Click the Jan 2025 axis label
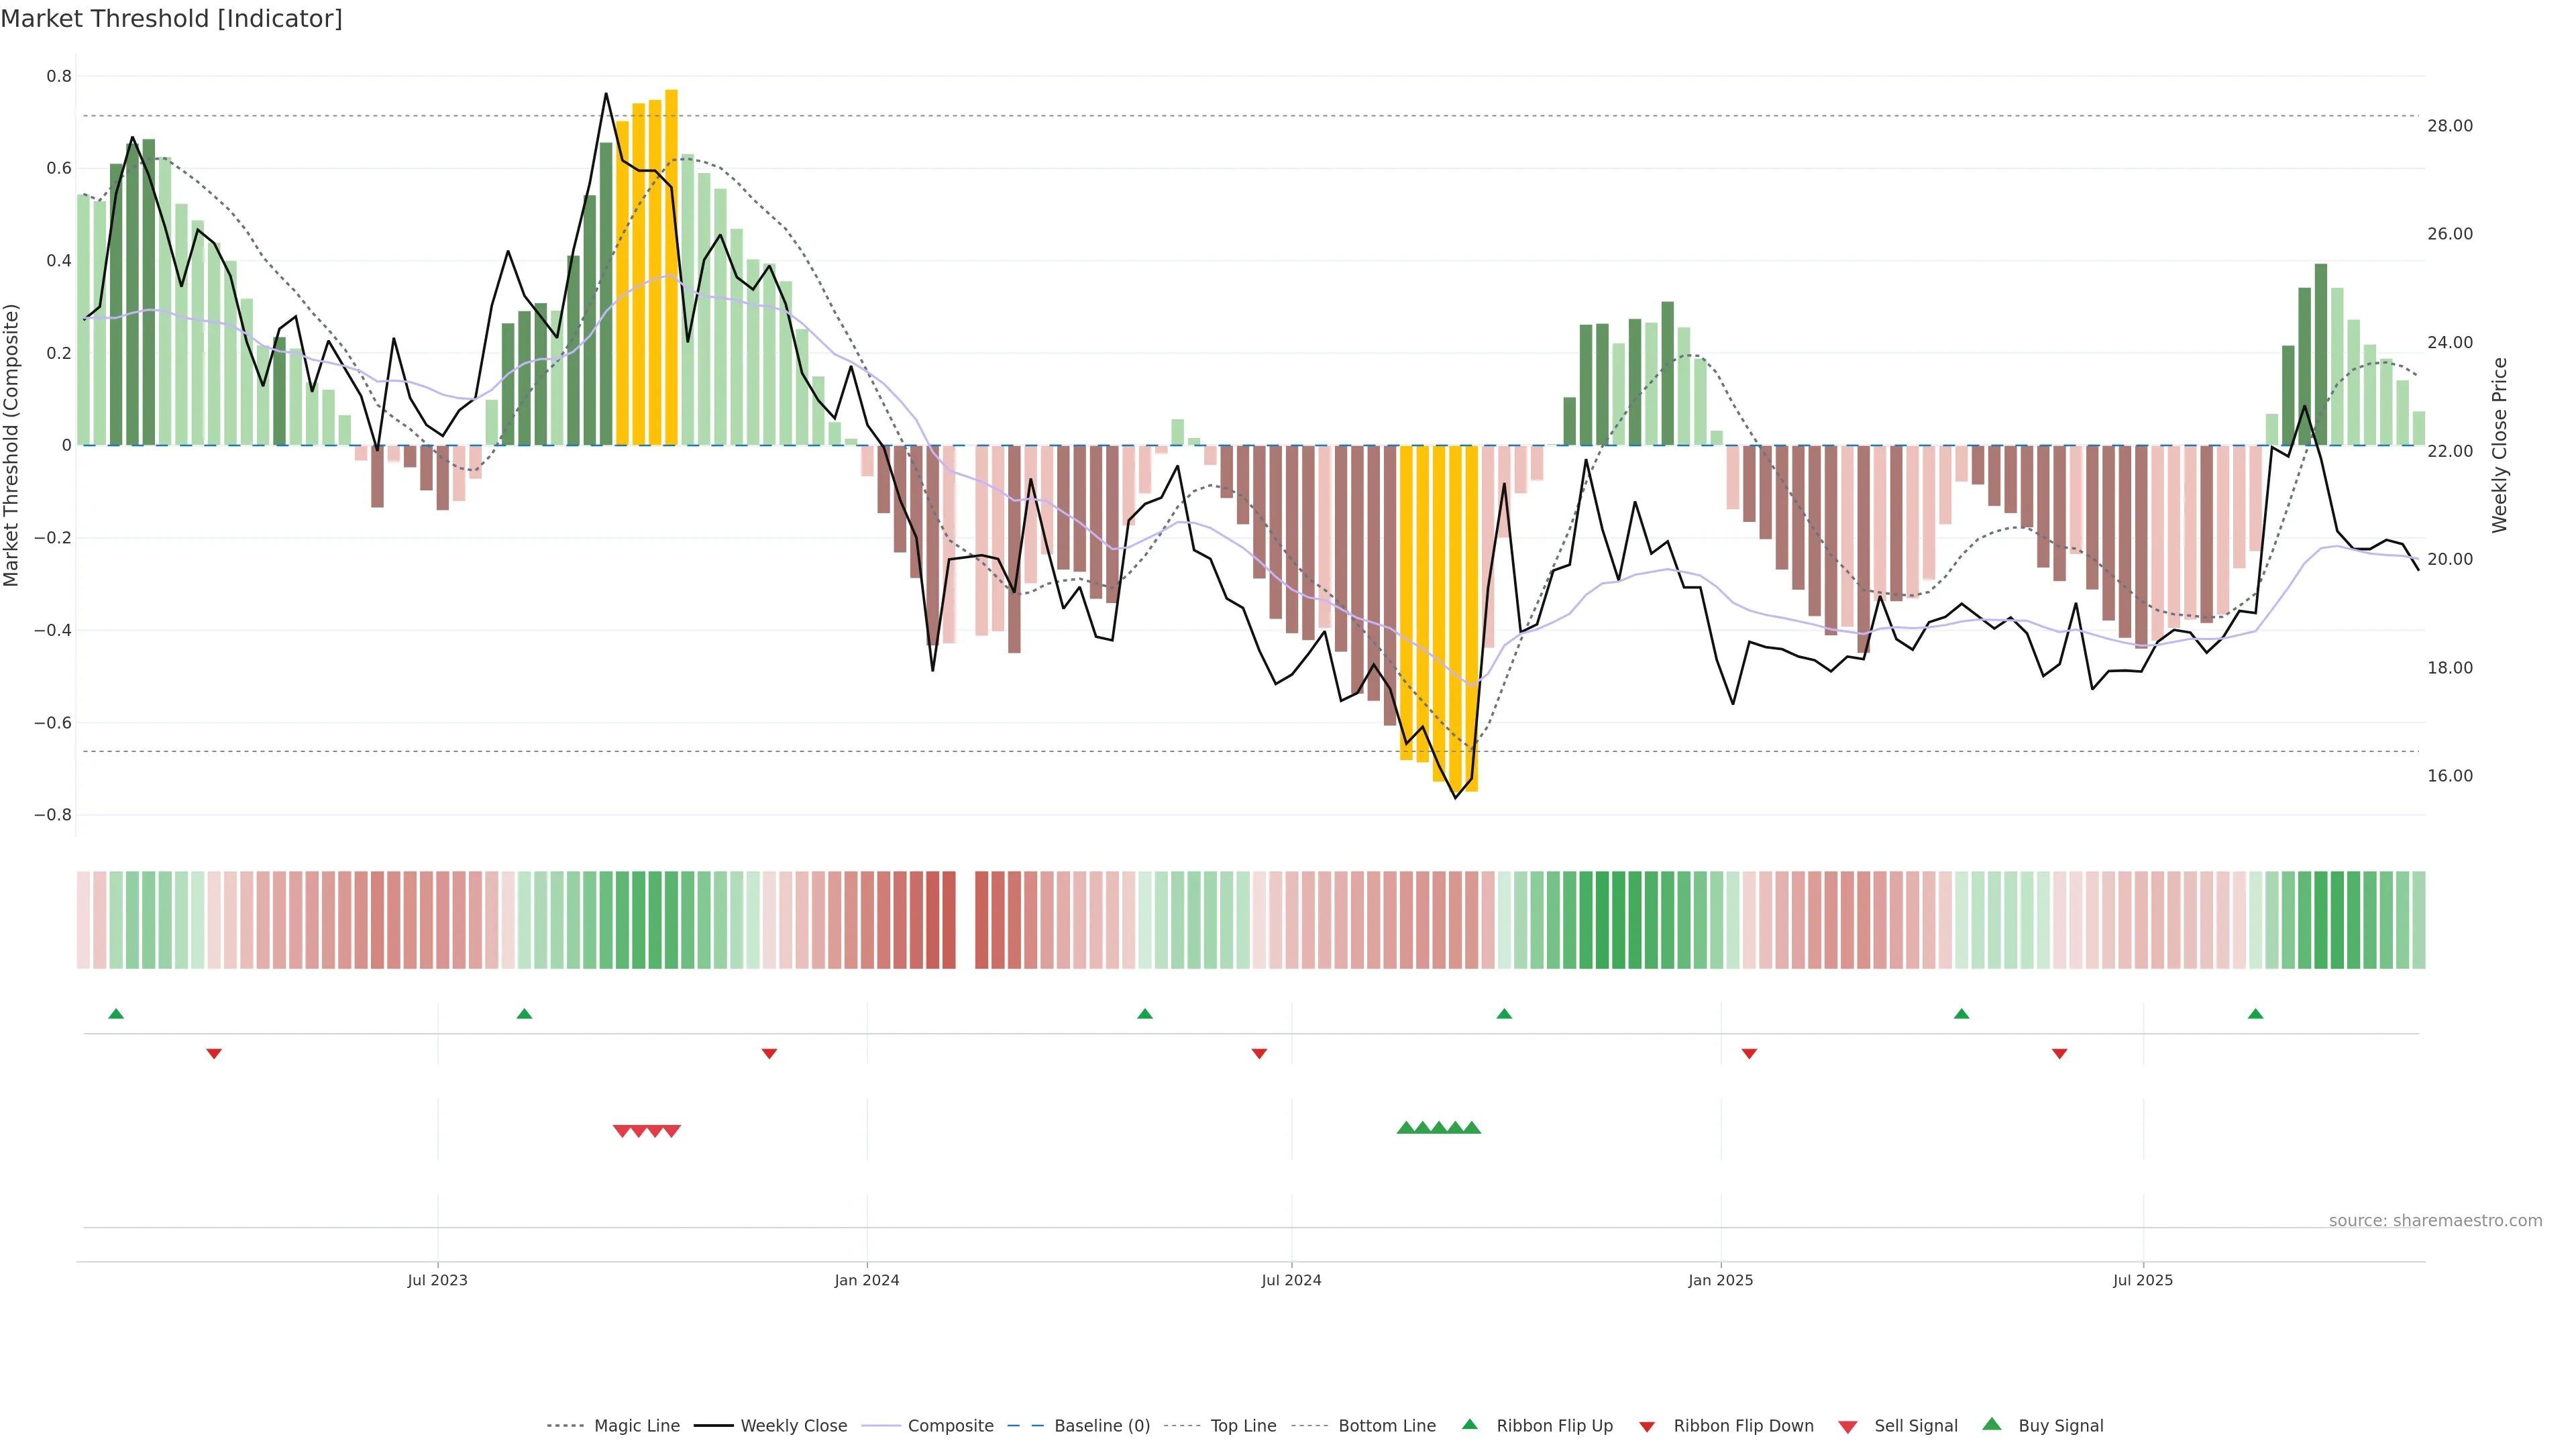This screenshot has height=1449, width=2576. [x=1720, y=1280]
